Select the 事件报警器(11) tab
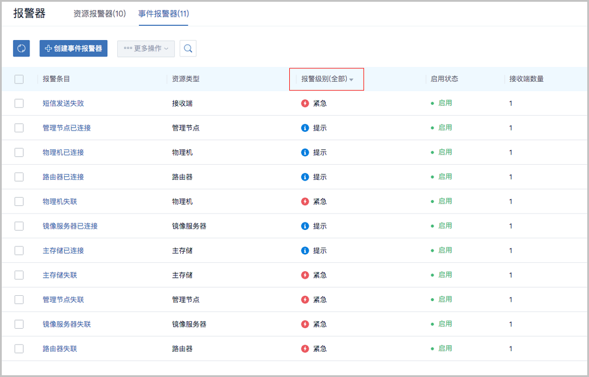The width and height of the screenshot is (589, 377). click(x=163, y=13)
